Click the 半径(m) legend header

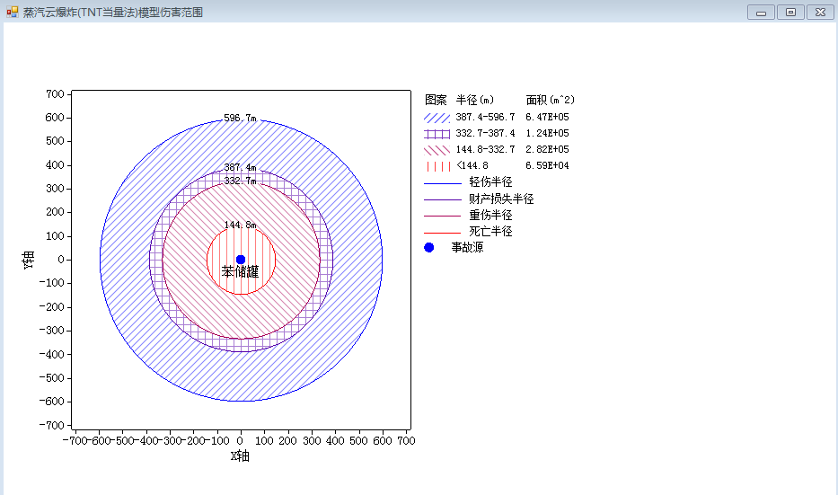475,100
